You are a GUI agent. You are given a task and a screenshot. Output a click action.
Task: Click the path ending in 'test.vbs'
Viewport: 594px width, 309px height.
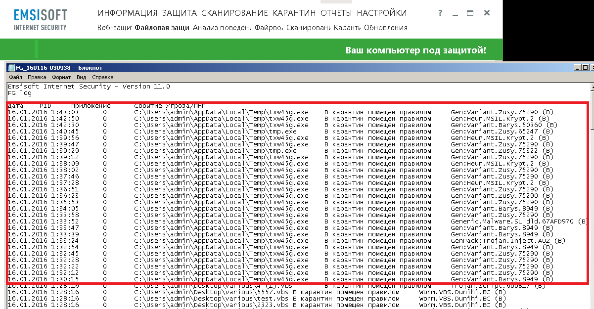pos(212,299)
